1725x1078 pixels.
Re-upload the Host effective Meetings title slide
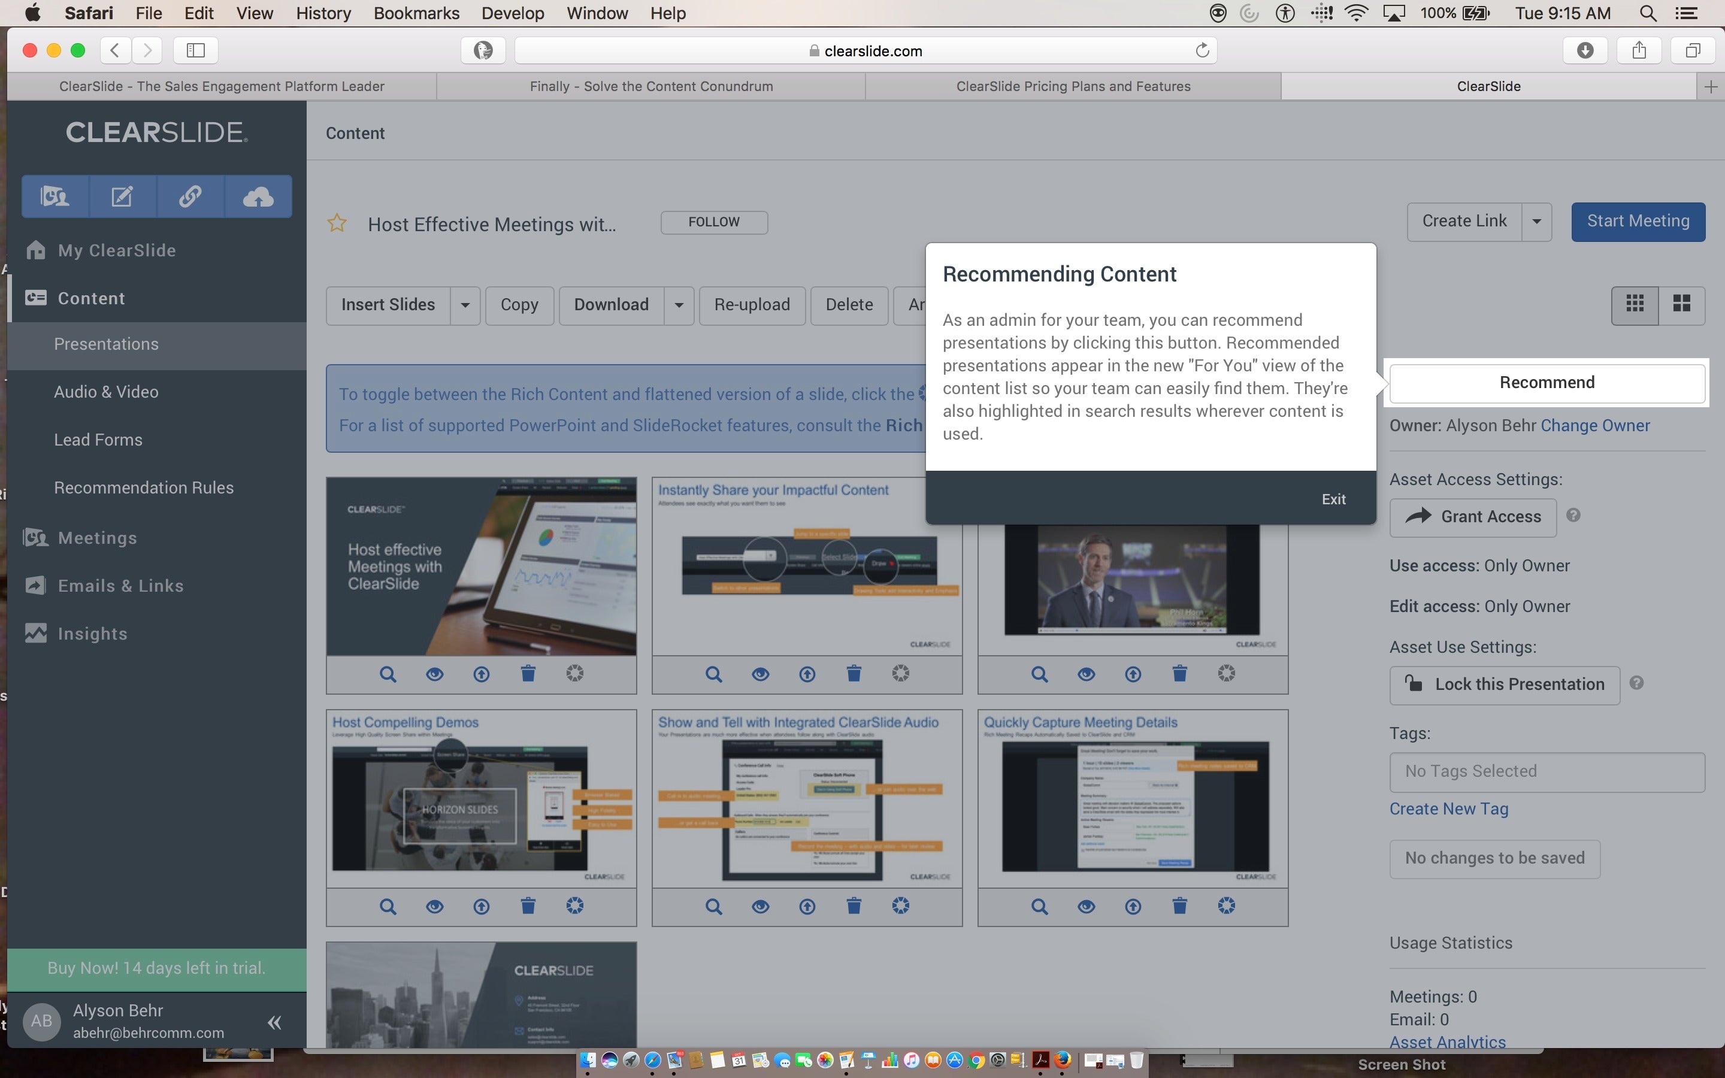(x=481, y=674)
